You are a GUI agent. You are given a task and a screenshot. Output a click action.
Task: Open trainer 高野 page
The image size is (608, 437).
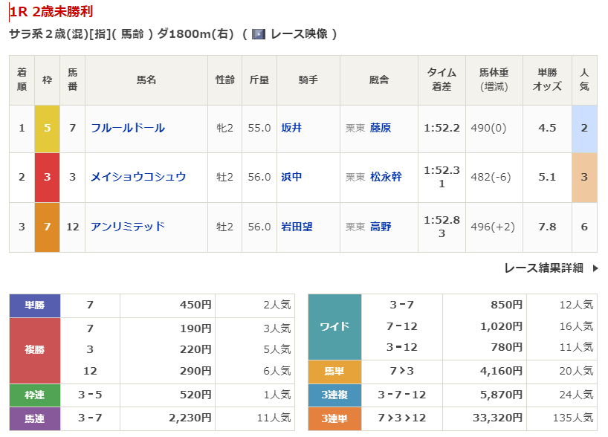(x=381, y=227)
